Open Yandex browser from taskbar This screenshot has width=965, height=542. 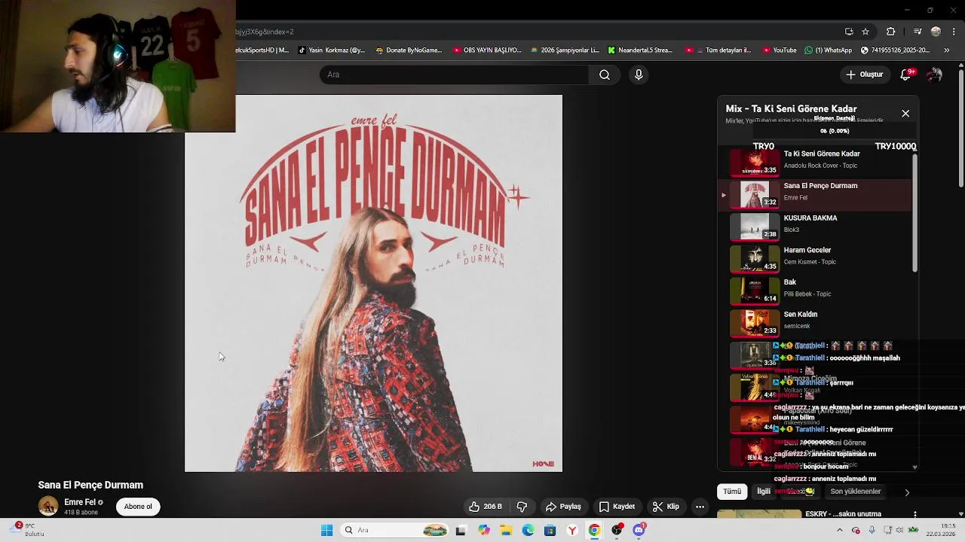pos(572,531)
